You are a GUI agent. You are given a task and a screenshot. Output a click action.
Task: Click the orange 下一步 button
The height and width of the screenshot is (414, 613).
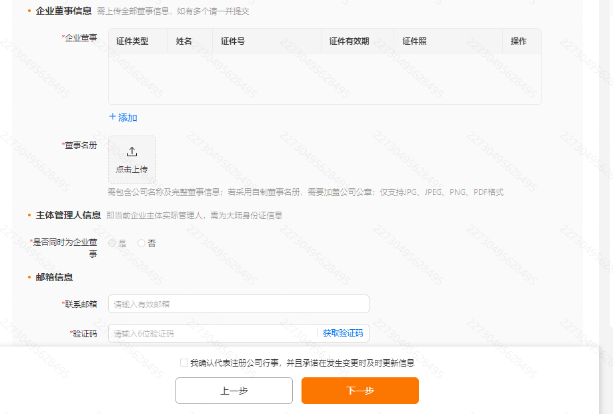[x=360, y=391]
